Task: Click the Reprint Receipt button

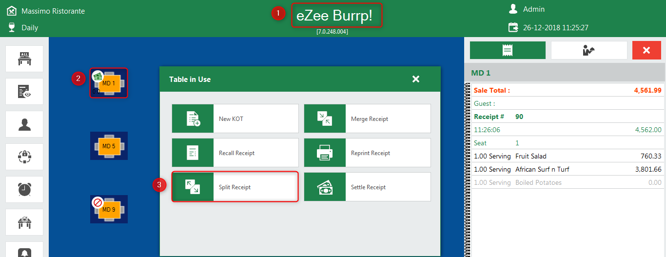Action: pos(367,153)
